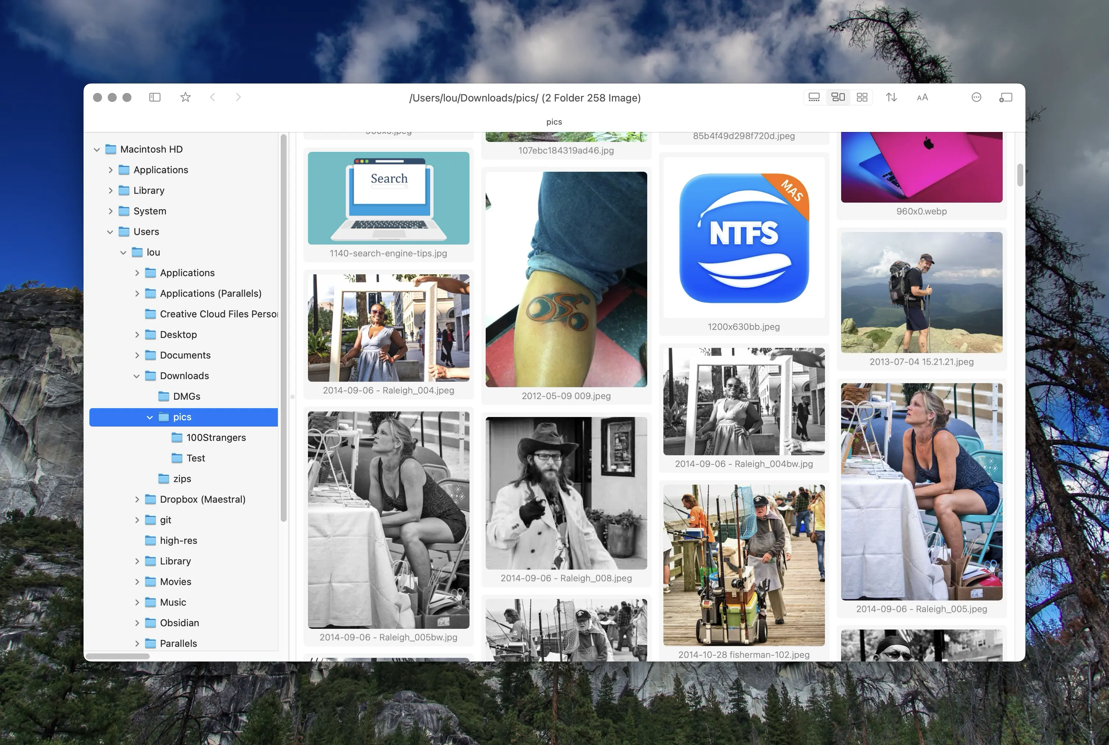Click the sidebar vertical scrollbar
The image size is (1109, 745).
284,328
